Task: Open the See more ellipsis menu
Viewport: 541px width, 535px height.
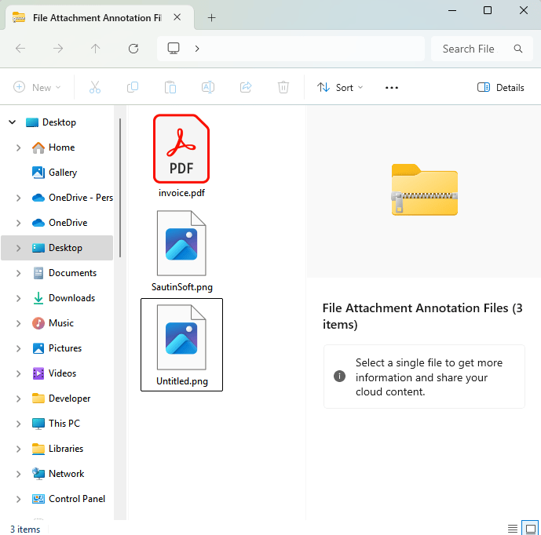Action: coord(392,87)
